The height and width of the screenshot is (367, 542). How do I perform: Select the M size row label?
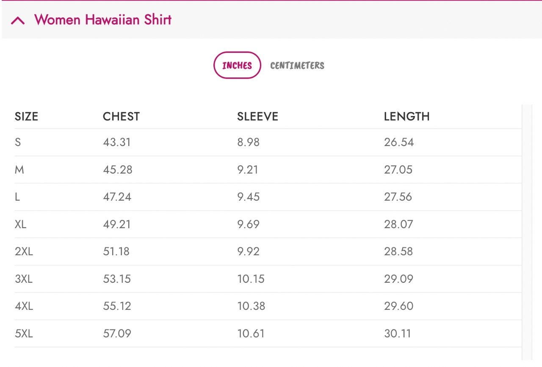tap(19, 170)
